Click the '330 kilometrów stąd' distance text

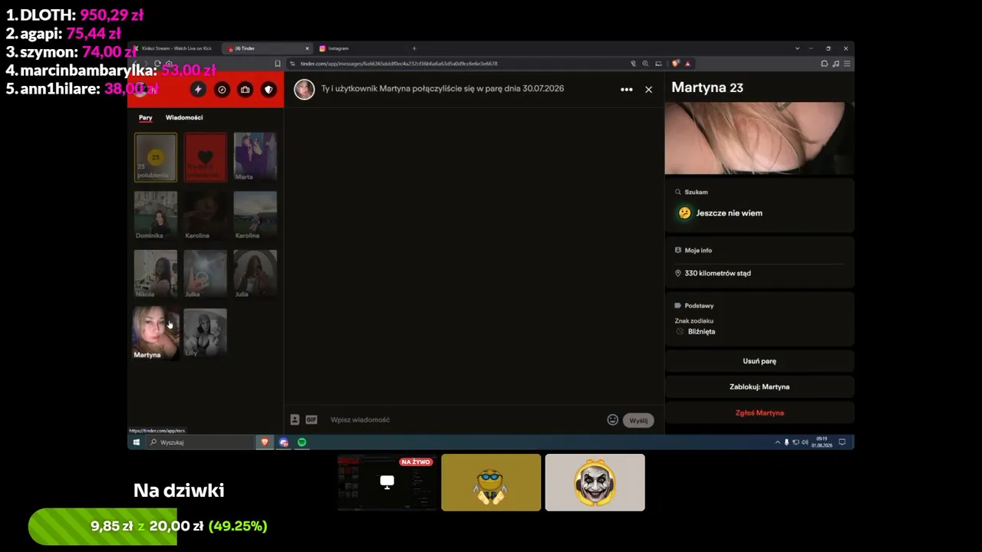click(x=717, y=273)
